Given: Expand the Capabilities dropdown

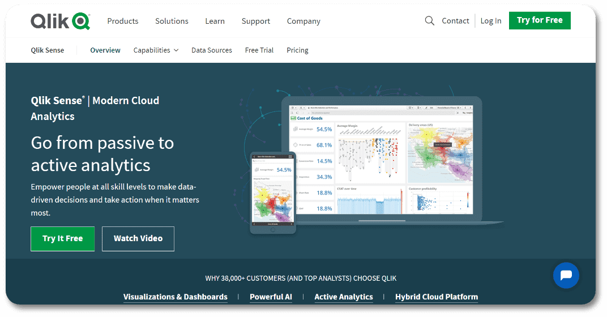Looking at the screenshot, I should coord(156,50).
